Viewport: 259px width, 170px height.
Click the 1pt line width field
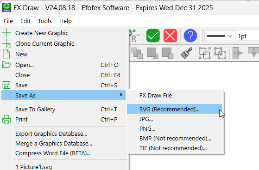click(247, 36)
